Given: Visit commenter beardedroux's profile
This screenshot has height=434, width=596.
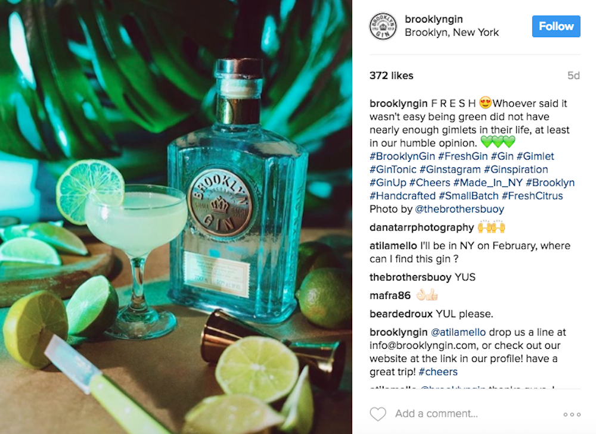Looking at the screenshot, I should click(401, 314).
